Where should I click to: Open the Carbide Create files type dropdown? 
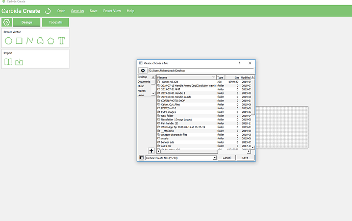(x=181, y=158)
